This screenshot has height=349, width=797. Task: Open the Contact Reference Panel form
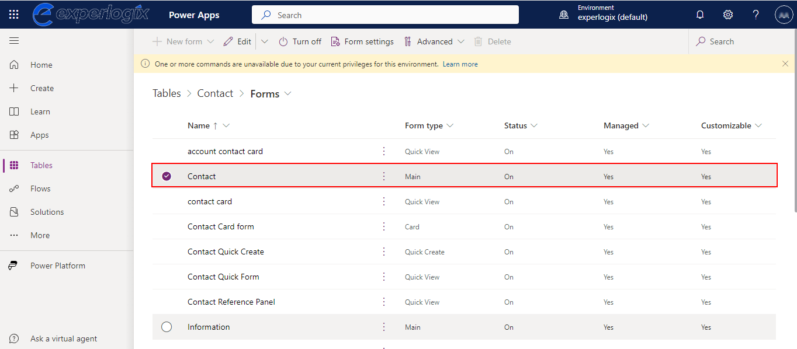coord(231,302)
